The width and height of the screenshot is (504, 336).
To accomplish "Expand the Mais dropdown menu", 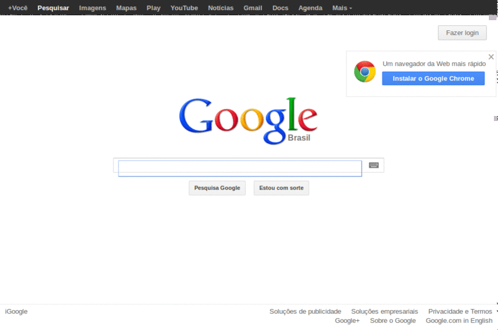I will (342, 8).
